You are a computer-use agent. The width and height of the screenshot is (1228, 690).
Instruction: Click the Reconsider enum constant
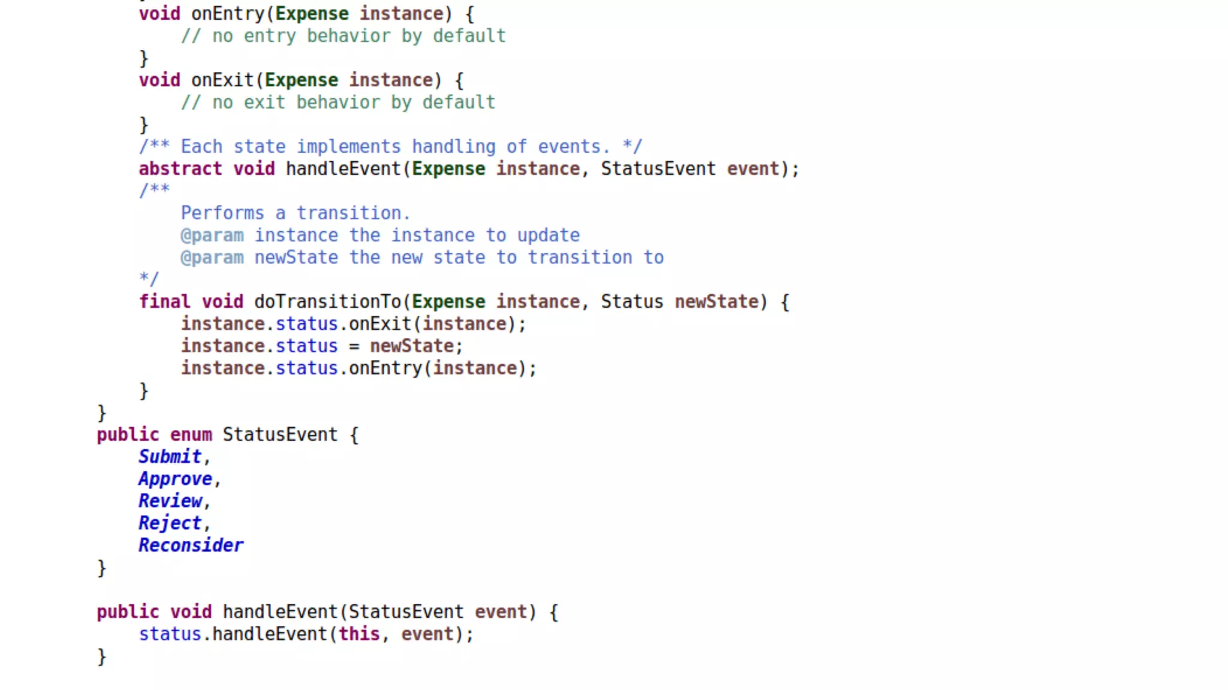(191, 545)
